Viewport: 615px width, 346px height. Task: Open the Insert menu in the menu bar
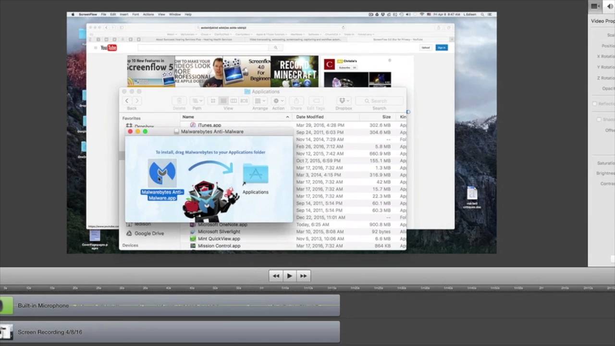(x=124, y=14)
